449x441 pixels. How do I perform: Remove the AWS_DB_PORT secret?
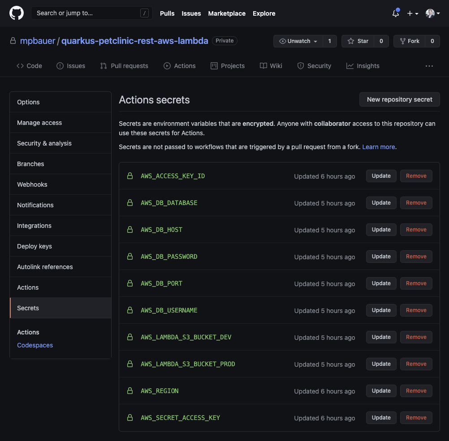[x=416, y=283]
